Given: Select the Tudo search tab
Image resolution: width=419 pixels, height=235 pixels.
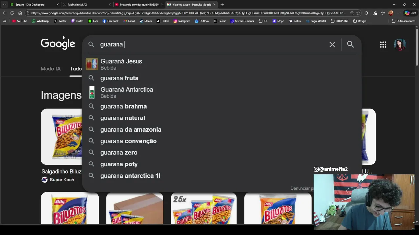Looking at the screenshot, I should (76, 69).
